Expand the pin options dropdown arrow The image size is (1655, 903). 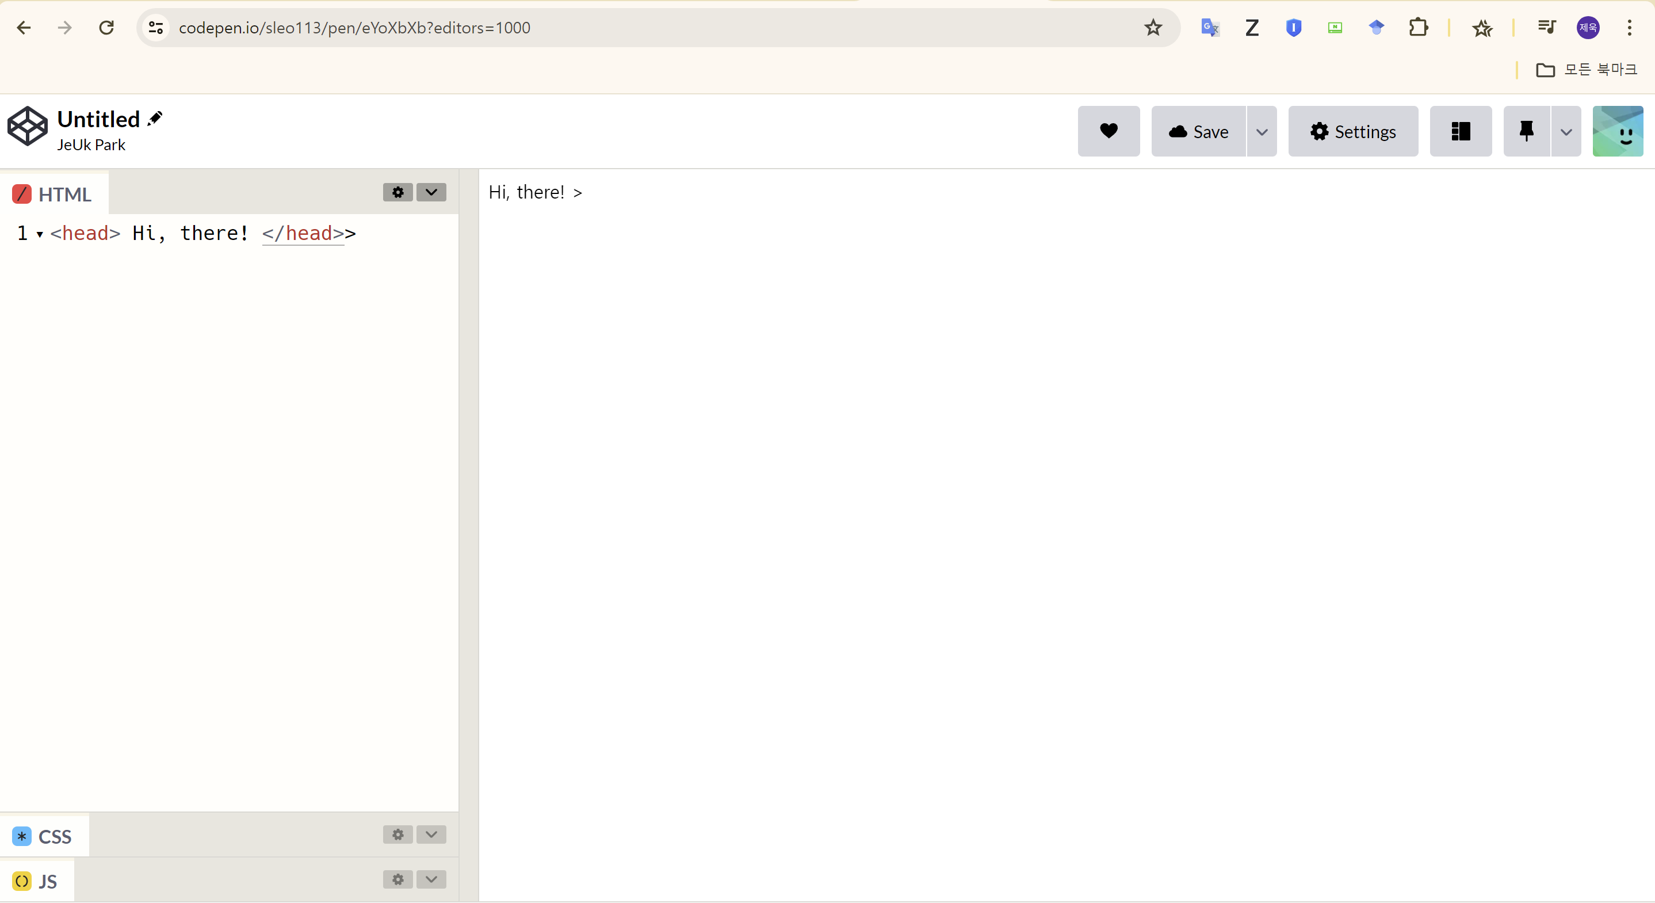(1566, 132)
